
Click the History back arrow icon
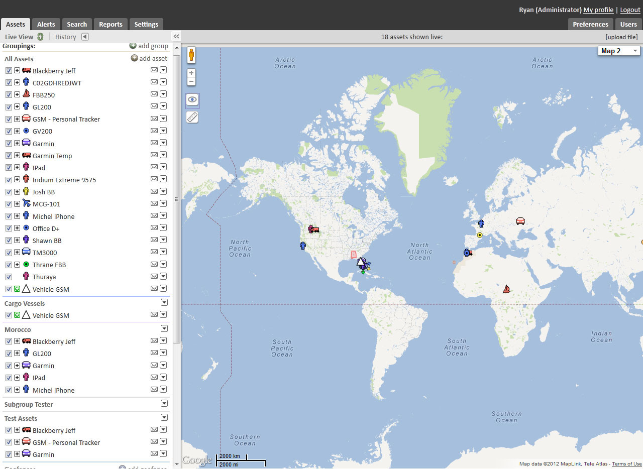pos(85,37)
